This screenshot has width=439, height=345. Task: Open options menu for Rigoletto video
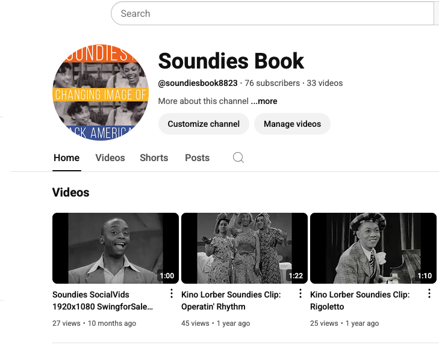429,293
